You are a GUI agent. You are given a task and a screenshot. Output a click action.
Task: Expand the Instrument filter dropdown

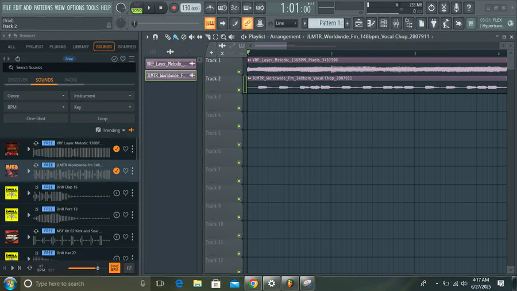point(103,95)
